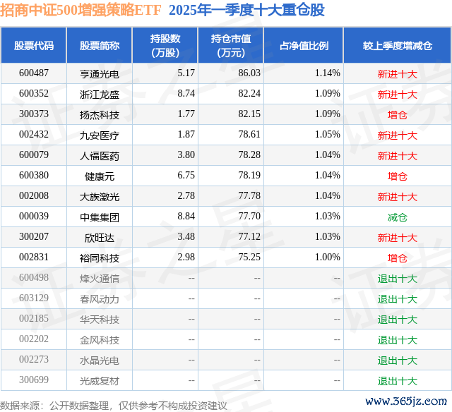Image resolution: width=452 pixels, height=412 pixels.
Task: Click the 持股数(万股) column header
Action: [165, 46]
